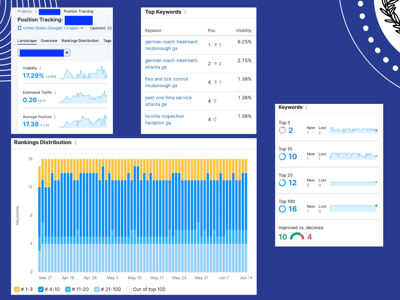The width and height of the screenshot is (400, 300).
Task: Open the United States (Google) location link
Action: (x=42, y=28)
